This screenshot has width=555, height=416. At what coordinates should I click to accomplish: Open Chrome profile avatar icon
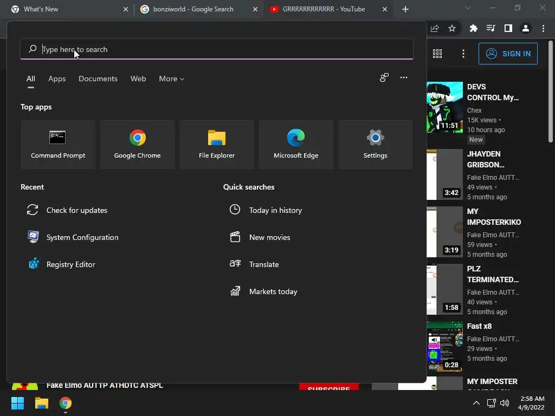[526, 28]
